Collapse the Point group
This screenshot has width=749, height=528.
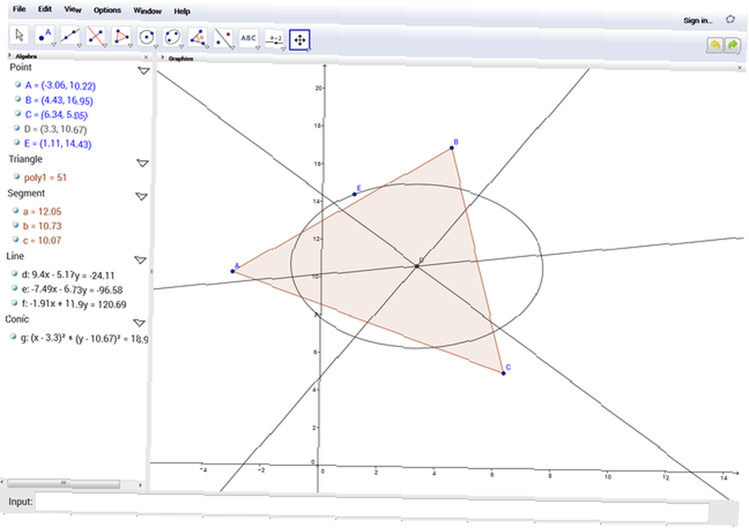pos(144,71)
